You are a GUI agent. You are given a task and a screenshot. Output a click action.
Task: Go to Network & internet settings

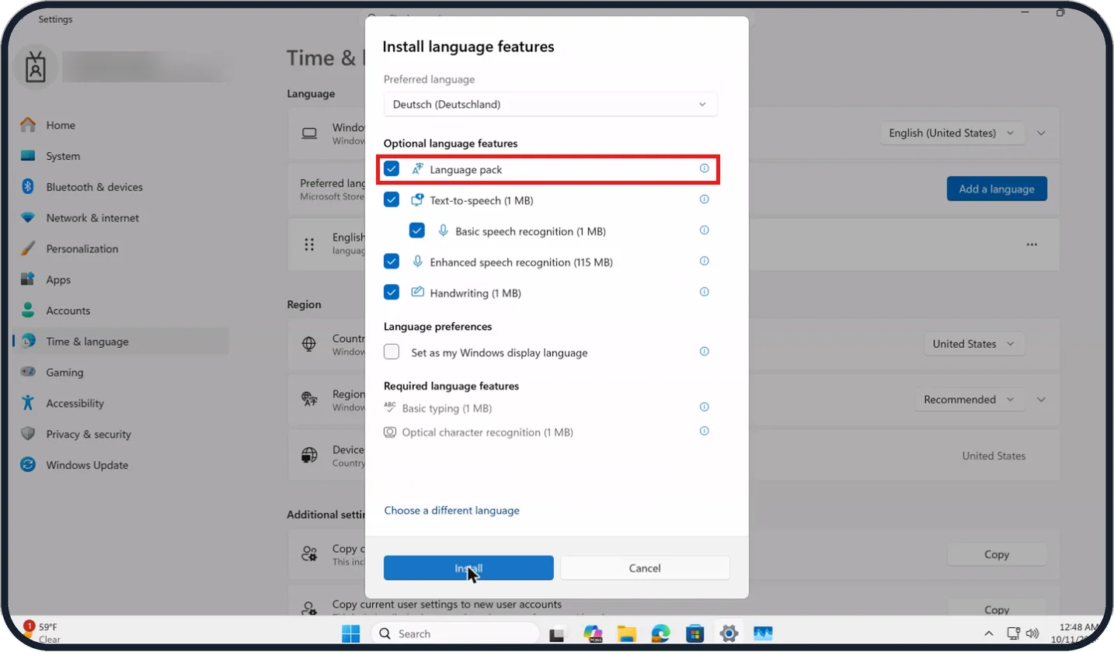[x=120, y=218]
